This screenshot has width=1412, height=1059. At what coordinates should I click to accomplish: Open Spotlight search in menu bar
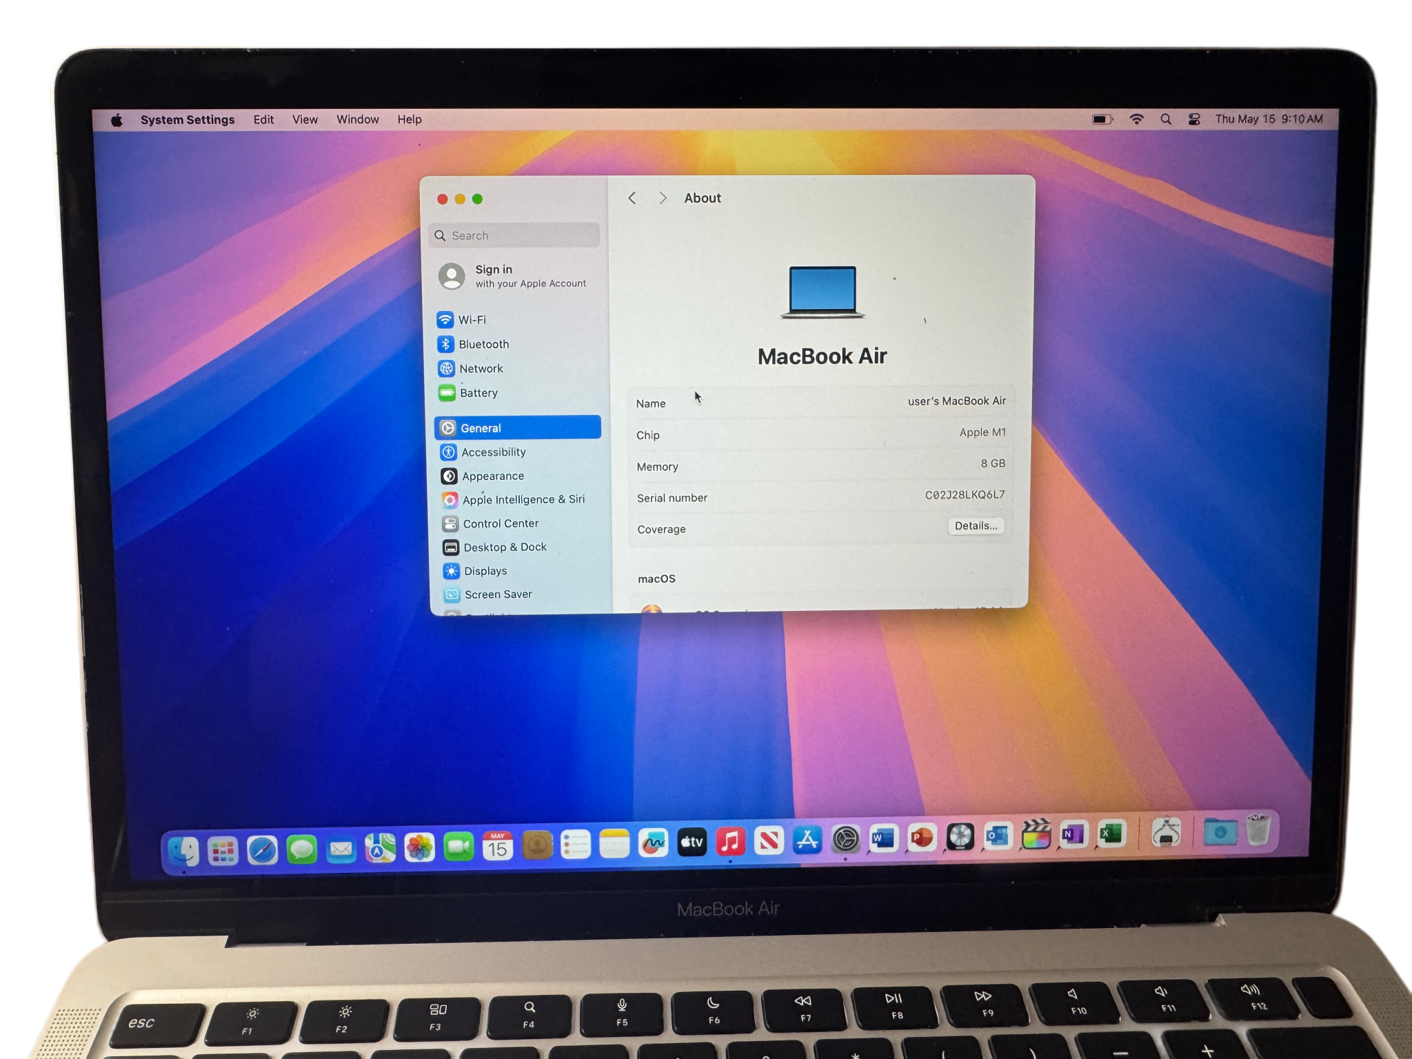coord(1166,119)
